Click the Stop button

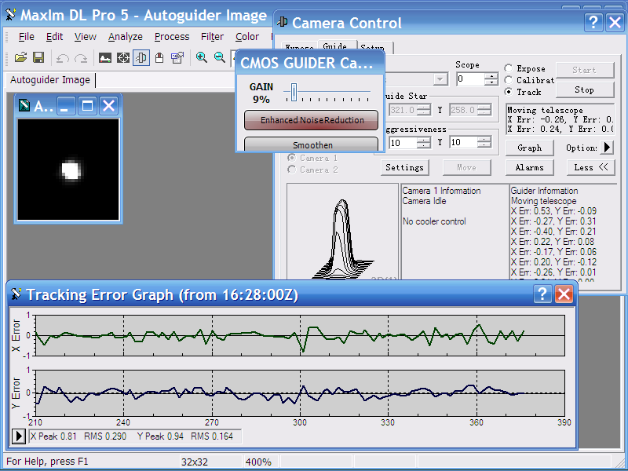click(x=585, y=89)
